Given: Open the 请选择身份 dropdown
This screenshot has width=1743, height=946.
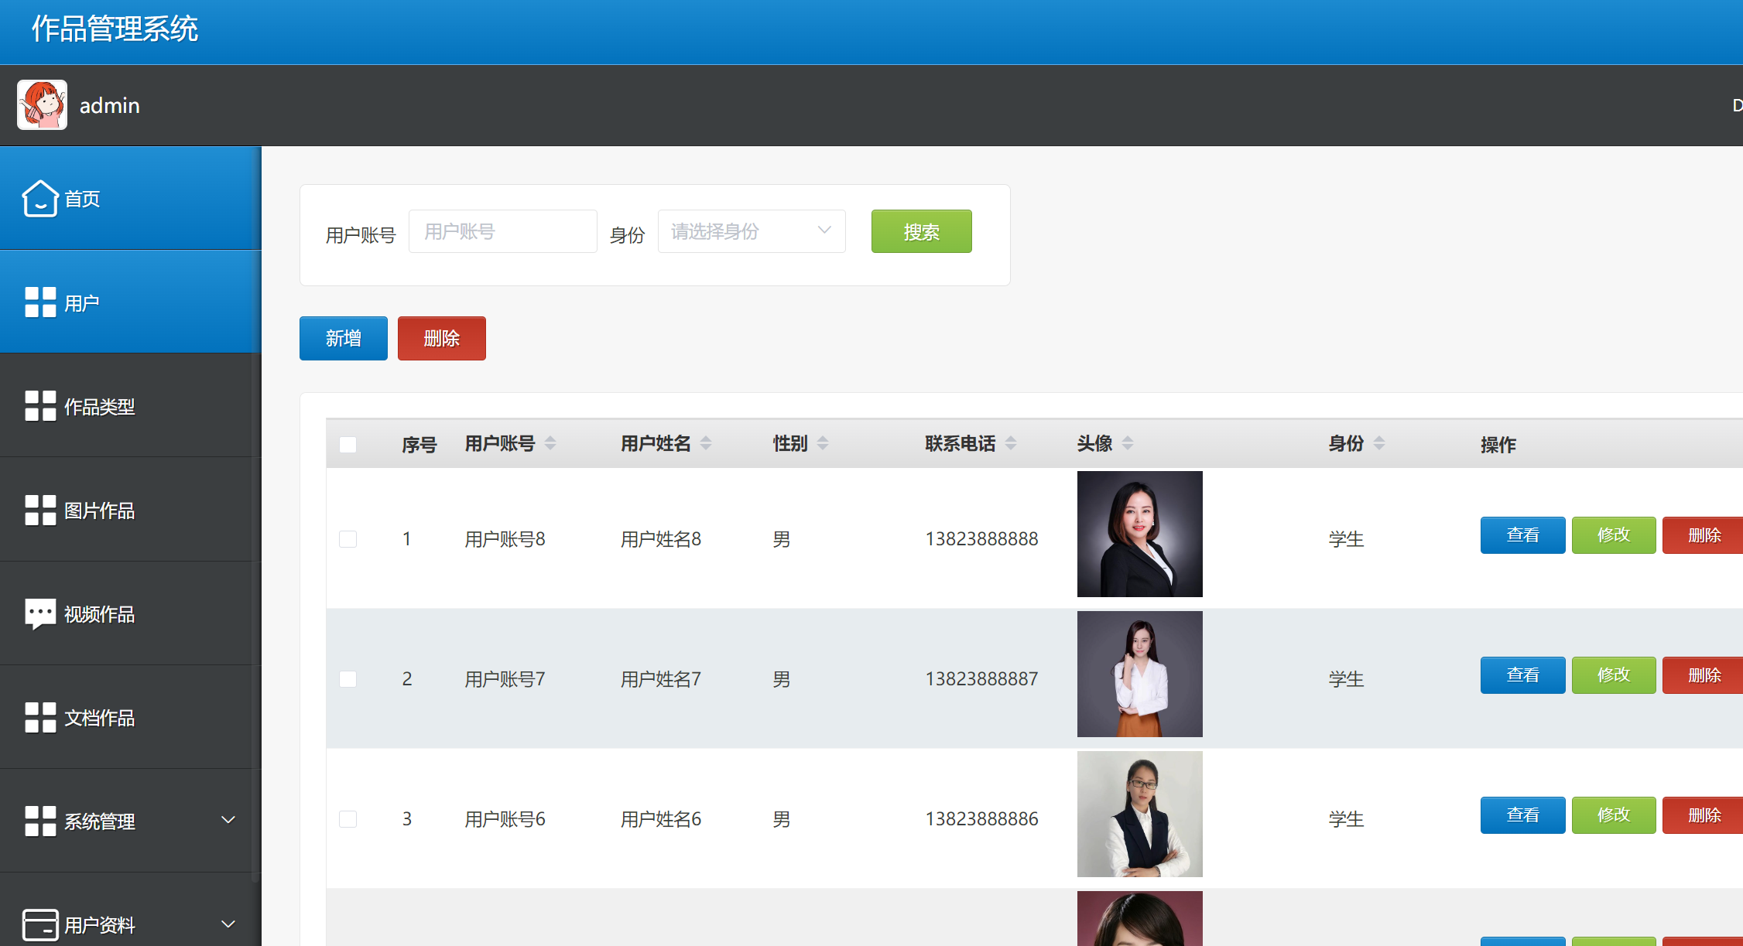Looking at the screenshot, I should (751, 231).
